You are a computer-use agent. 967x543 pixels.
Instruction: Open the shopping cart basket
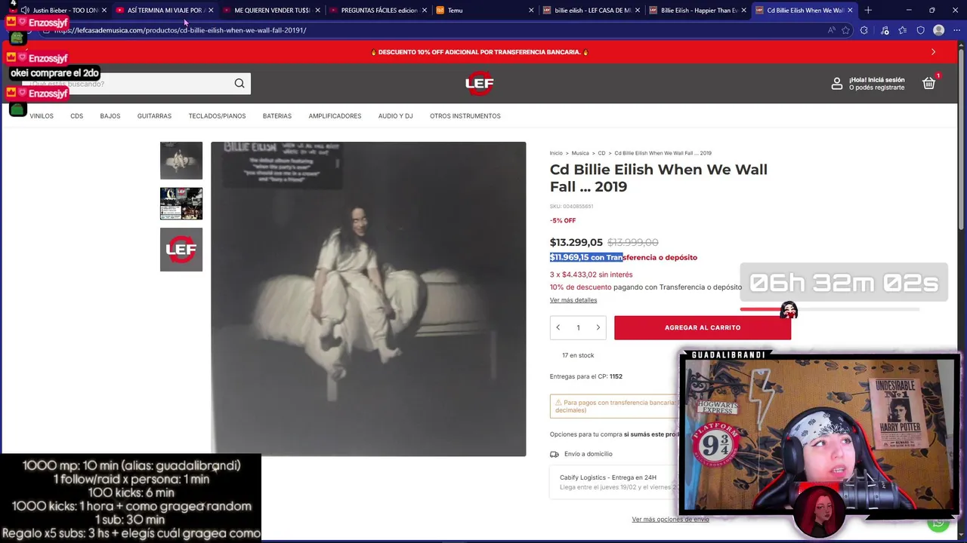929,83
